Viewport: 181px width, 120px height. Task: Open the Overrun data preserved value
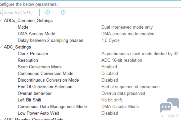[x=123, y=93]
